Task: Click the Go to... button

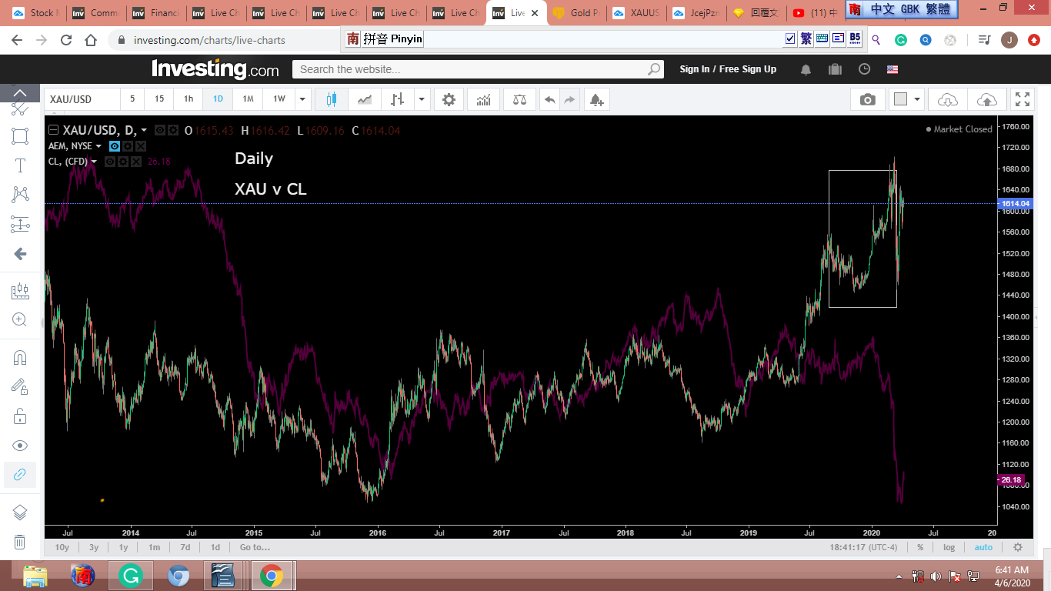Action: (x=255, y=547)
